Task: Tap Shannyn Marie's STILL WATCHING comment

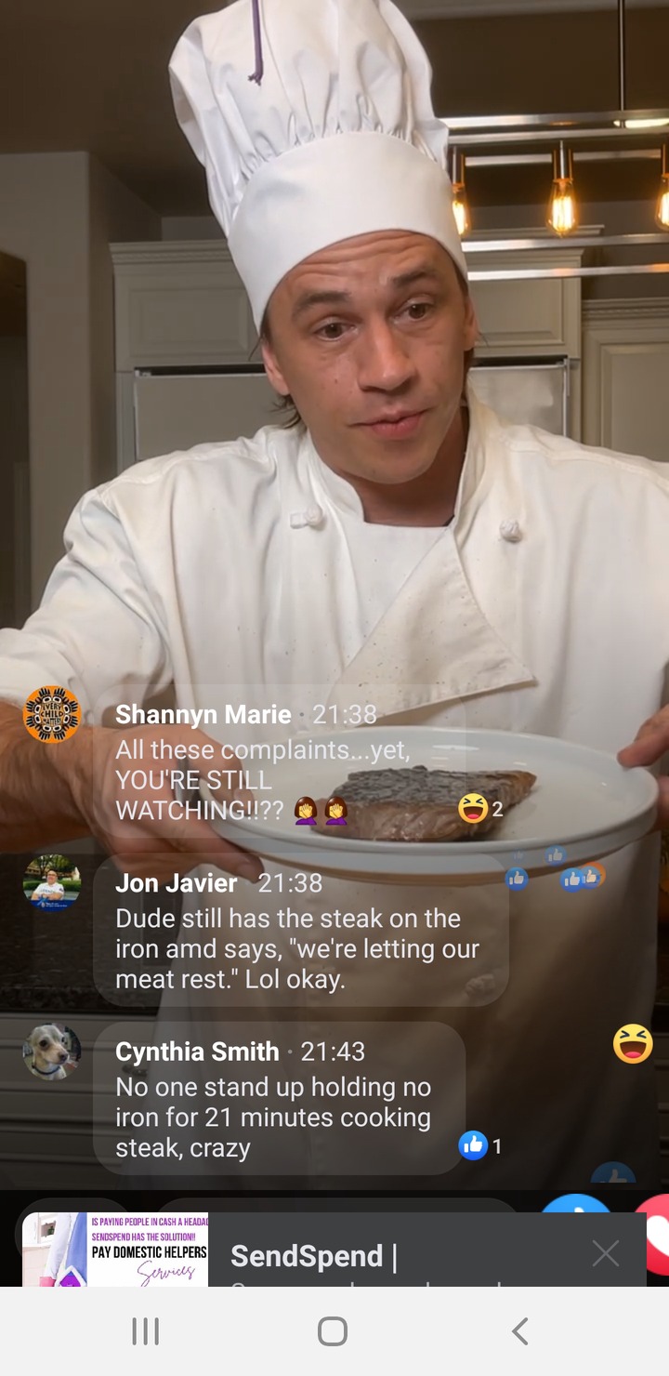Action: point(263,779)
